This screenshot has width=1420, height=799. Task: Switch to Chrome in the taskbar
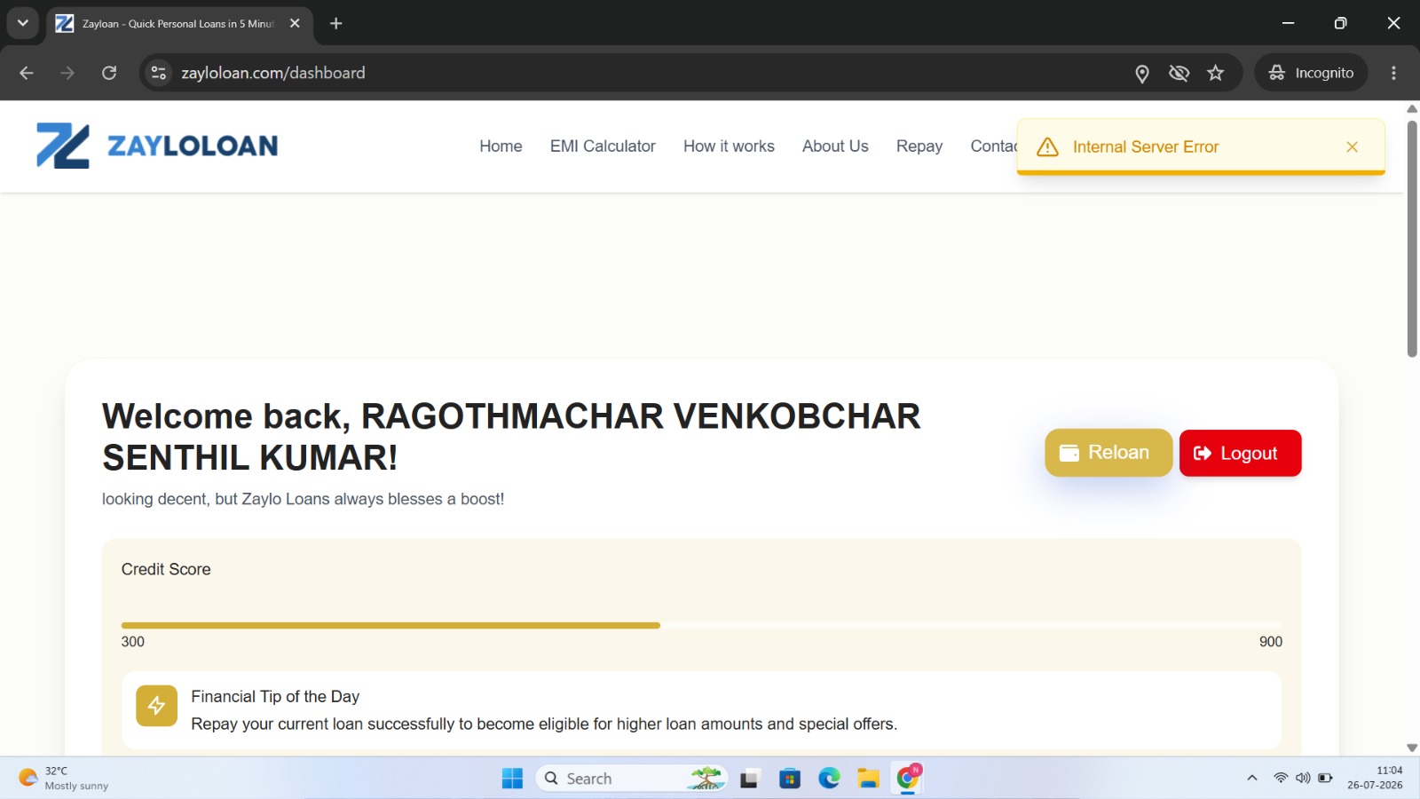point(908,779)
